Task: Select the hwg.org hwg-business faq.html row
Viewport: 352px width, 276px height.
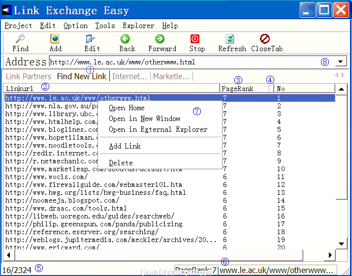Action: tap(170, 192)
